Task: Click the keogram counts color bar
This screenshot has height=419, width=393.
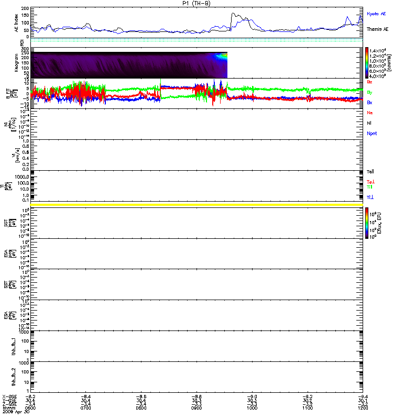Action: 367,63
